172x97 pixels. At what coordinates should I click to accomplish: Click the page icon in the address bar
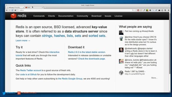click(19, 10)
